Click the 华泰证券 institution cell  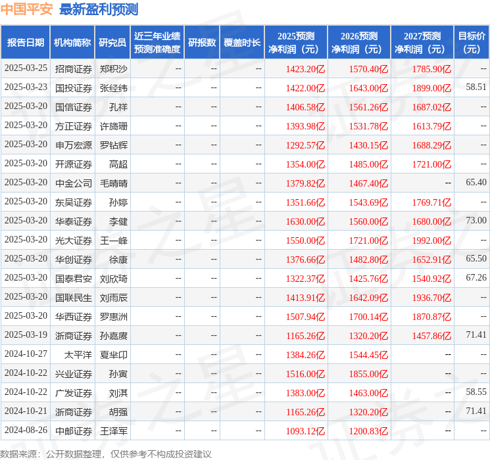74,221
